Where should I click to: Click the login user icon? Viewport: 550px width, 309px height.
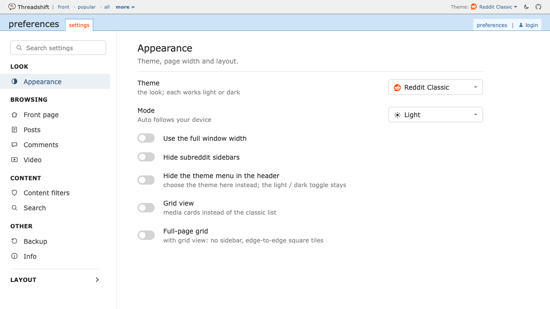coord(521,25)
